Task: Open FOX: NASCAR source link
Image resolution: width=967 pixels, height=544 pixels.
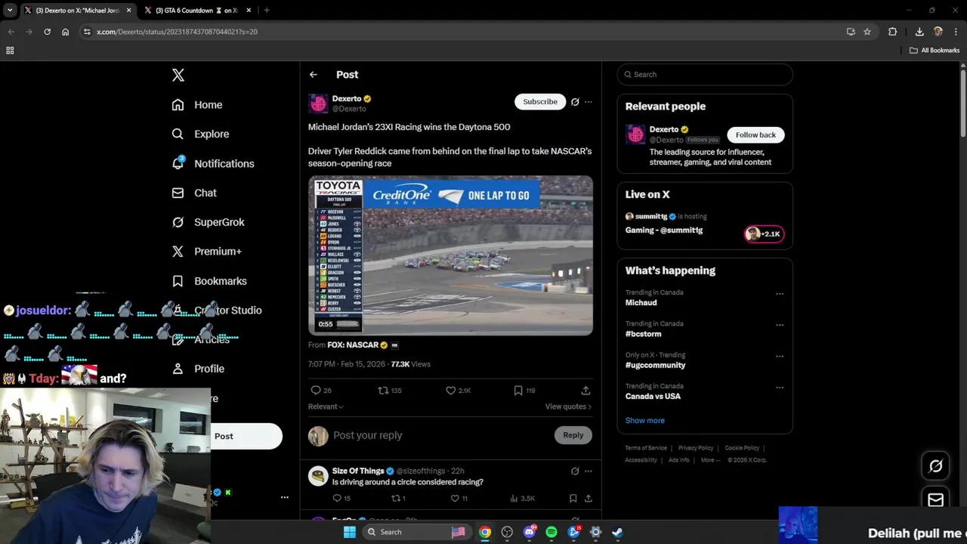Action: point(353,345)
